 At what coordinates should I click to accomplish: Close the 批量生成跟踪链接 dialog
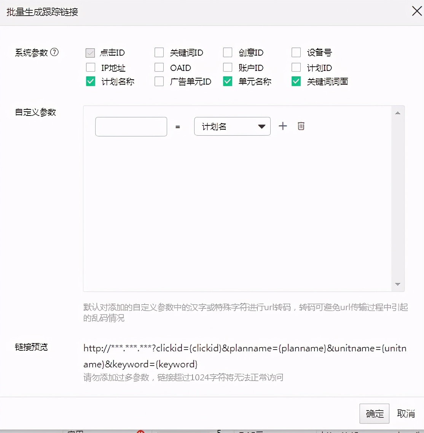click(417, 11)
